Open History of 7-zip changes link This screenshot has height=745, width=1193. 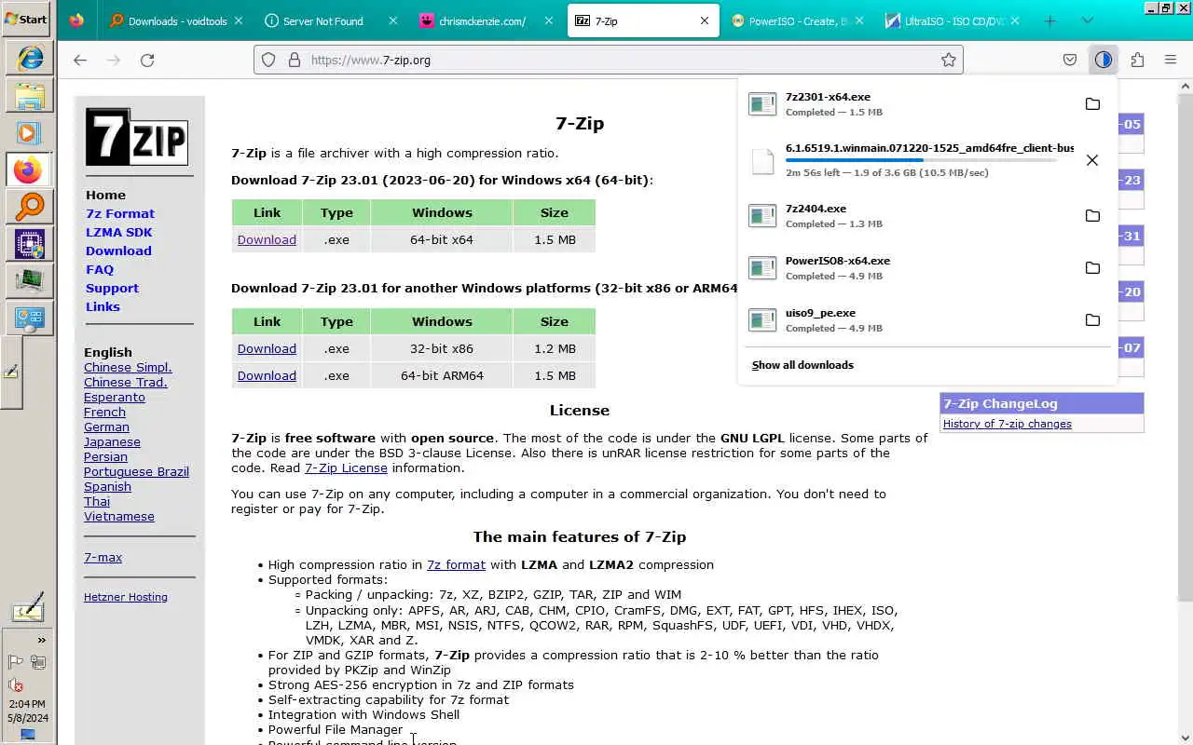point(1008,424)
